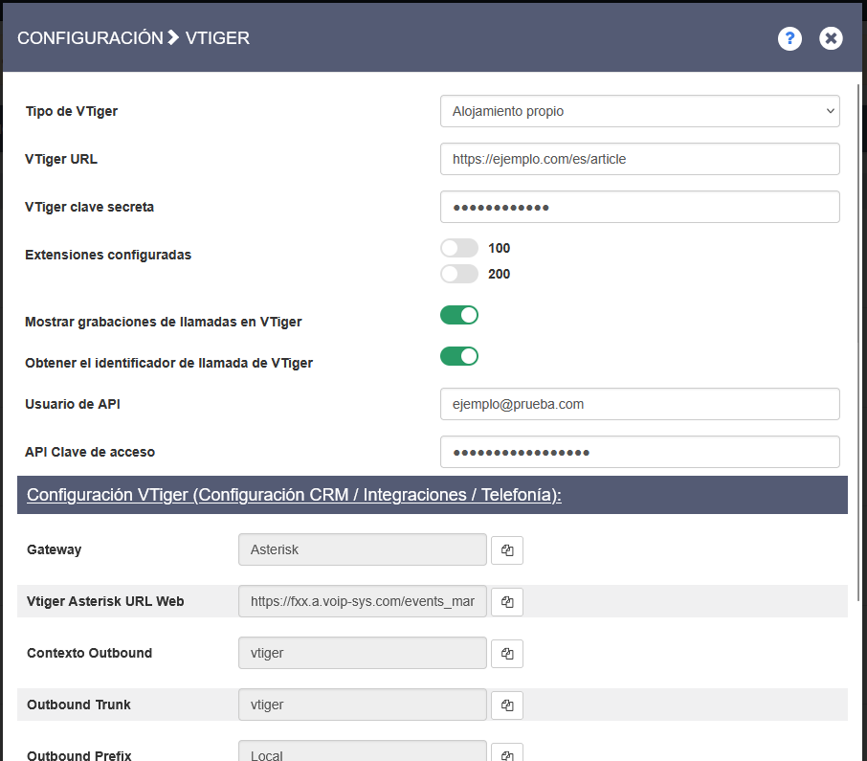
Task: Click the API Clave de acceso field
Action: pos(639,452)
